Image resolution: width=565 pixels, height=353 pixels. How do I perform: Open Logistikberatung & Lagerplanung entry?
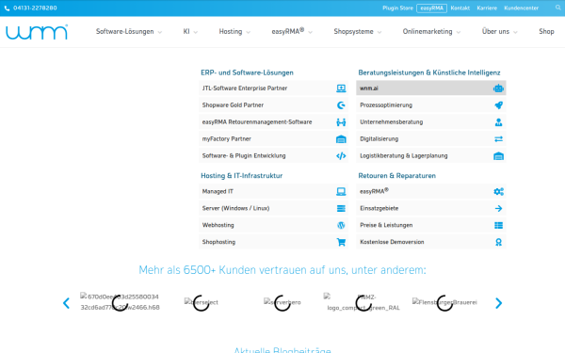click(431, 156)
